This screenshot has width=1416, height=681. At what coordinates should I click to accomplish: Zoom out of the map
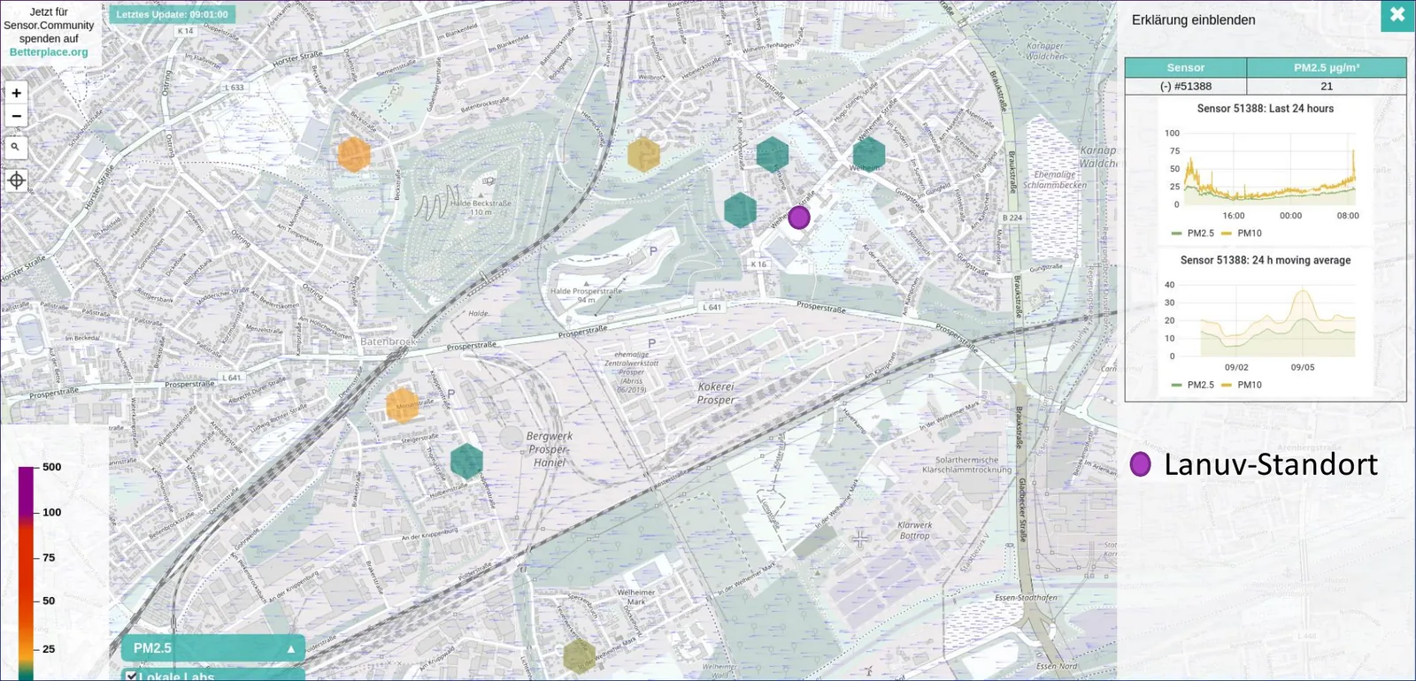point(16,116)
